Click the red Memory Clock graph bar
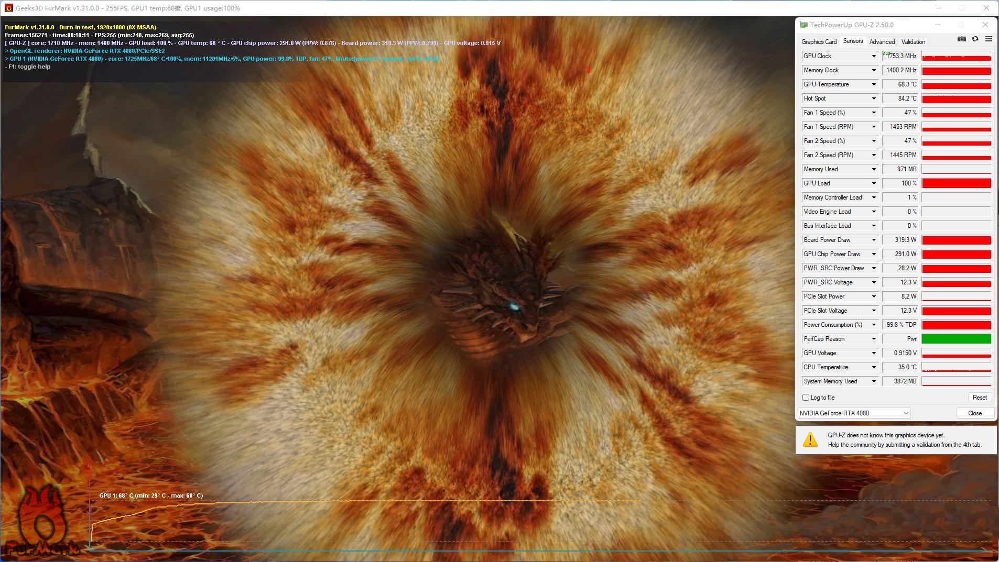Screen dimensions: 999x562 click(x=956, y=70)
